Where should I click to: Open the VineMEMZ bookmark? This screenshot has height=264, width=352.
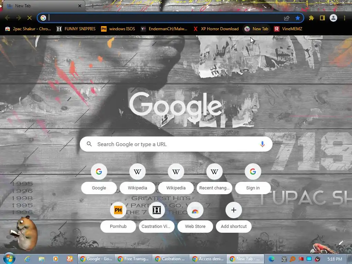point(288,29)
